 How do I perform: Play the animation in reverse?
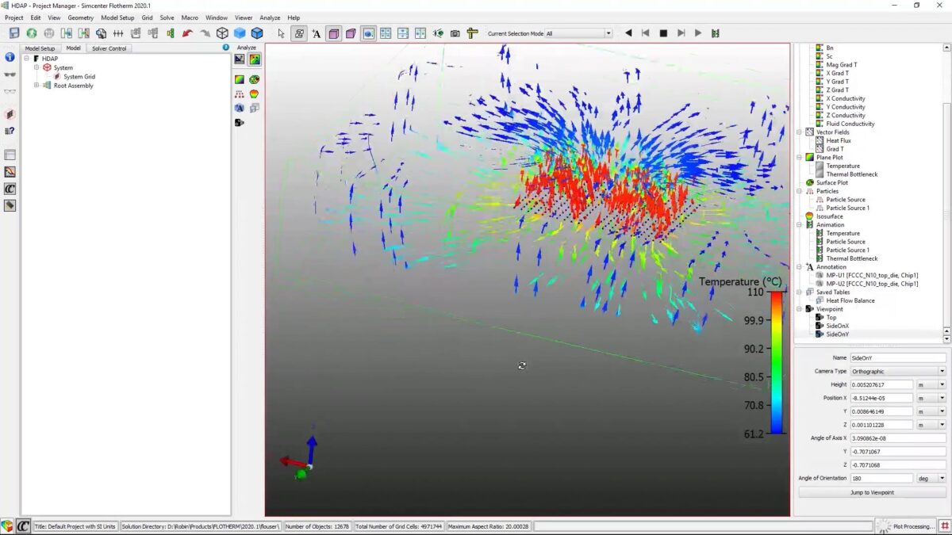(628, 33)
